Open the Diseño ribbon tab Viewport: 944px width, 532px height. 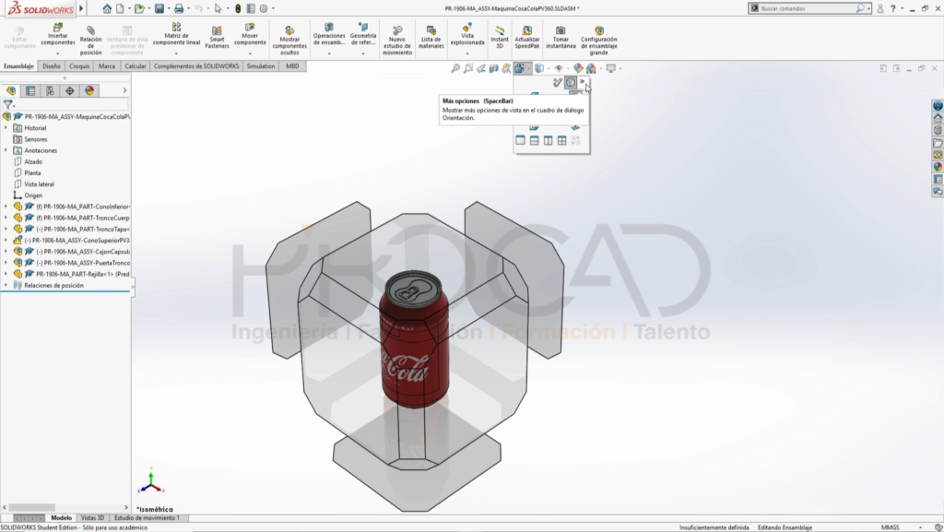(52, 66)
